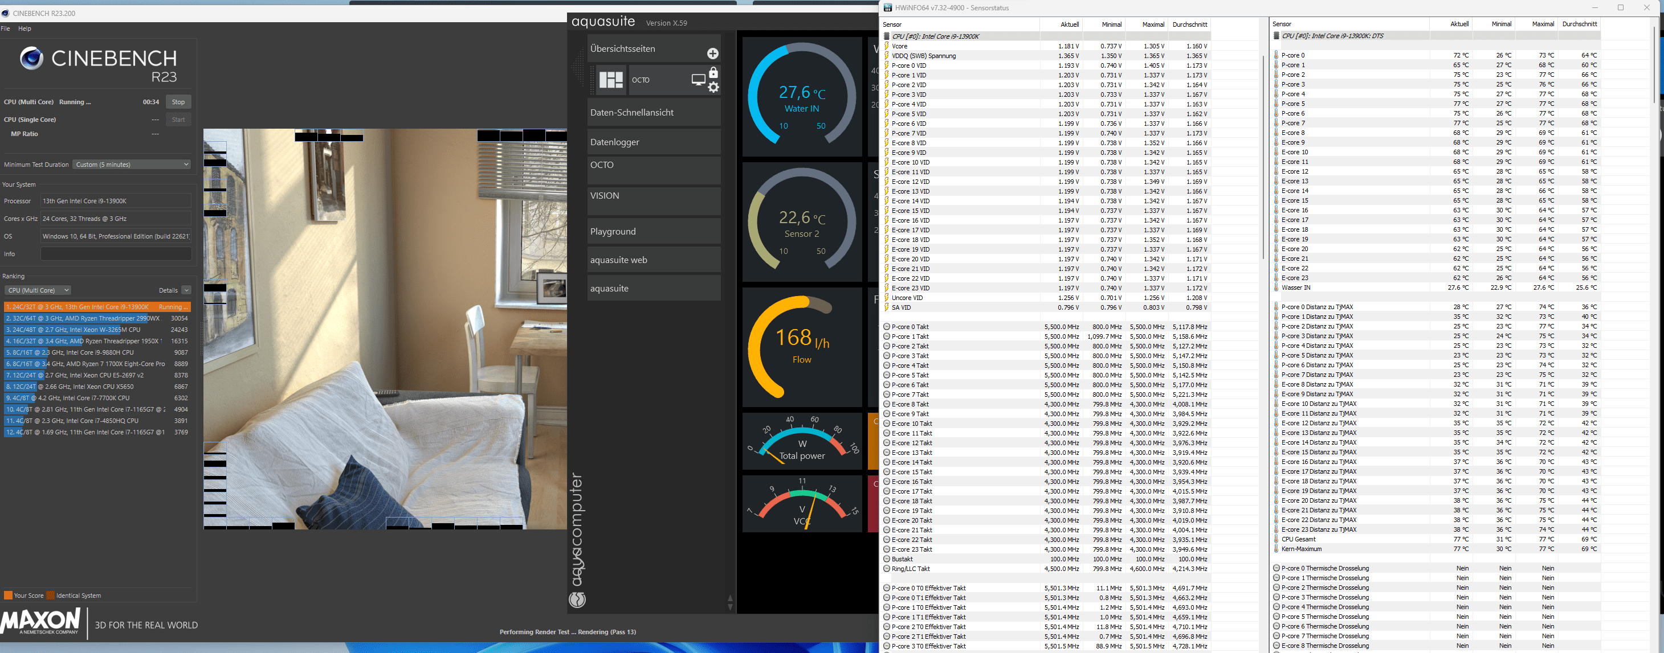Click voltage icon beside VDDQ (SWB) Spannung
This screenshot has width=1664, height=653.
click(x=887, y=55)
